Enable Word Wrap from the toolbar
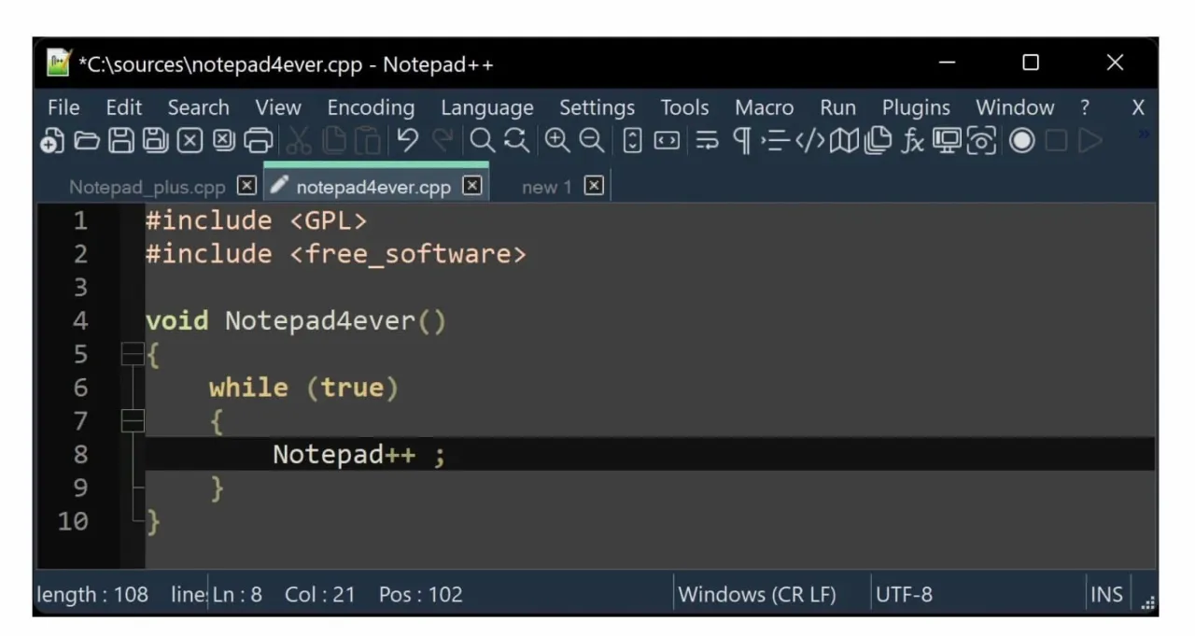1195x636 pixels. 706,140
